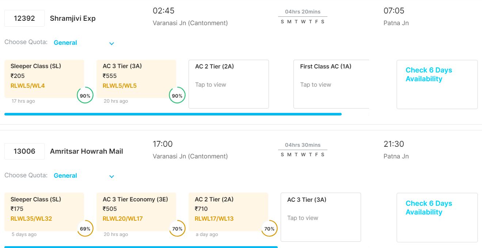Click 69% prediction circle on Amritsar Howrah Sleeper

(x=85, y=229)
